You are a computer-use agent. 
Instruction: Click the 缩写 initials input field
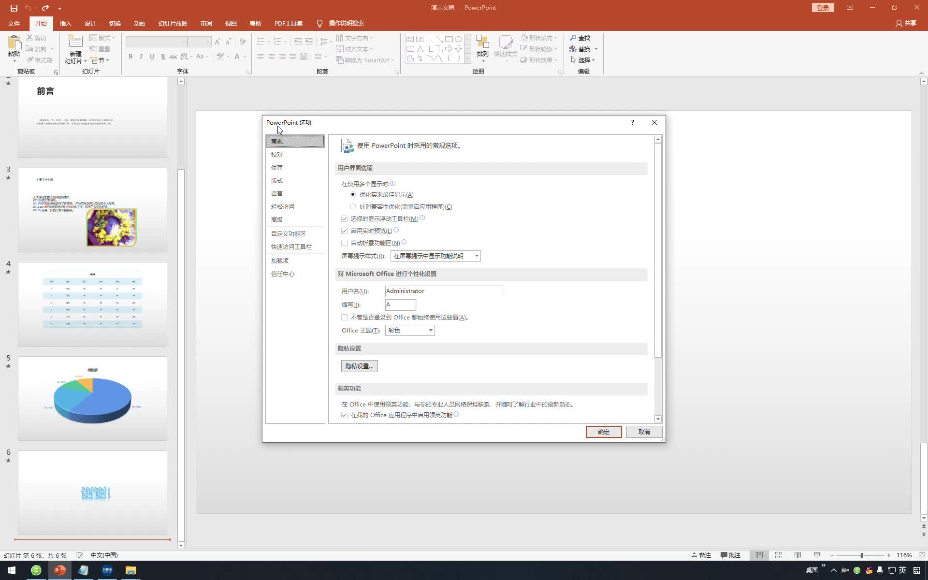401,305
